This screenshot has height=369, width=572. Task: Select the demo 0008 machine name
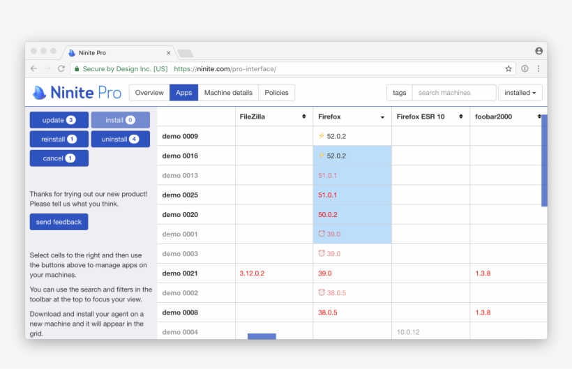click(180, 312)
